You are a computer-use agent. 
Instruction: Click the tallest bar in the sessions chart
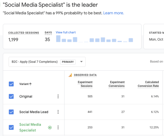58,39
